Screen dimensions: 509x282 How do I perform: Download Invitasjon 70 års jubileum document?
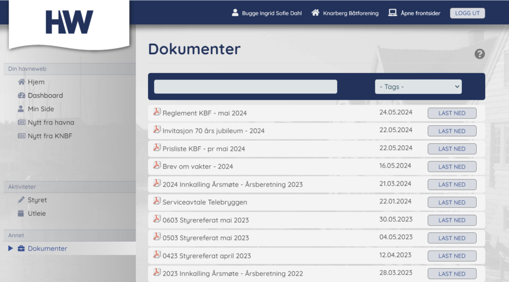click(452, 131)
